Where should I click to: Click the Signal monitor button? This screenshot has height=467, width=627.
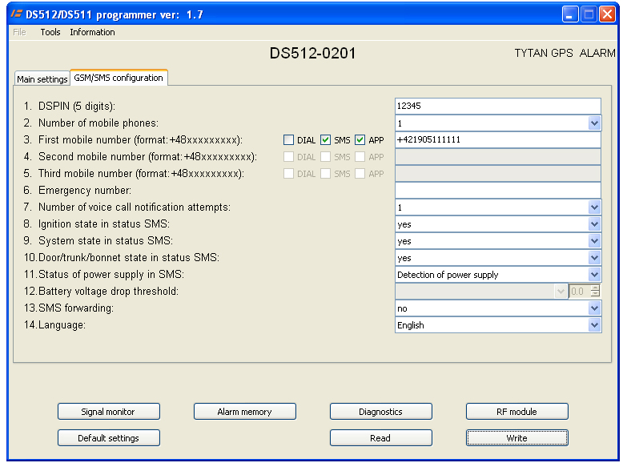tap(109, 412)
